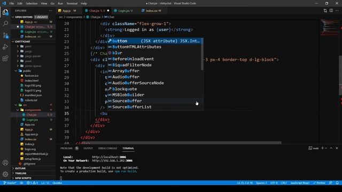
Task: Collapse the public folder
Action: (x=27, y=71)
